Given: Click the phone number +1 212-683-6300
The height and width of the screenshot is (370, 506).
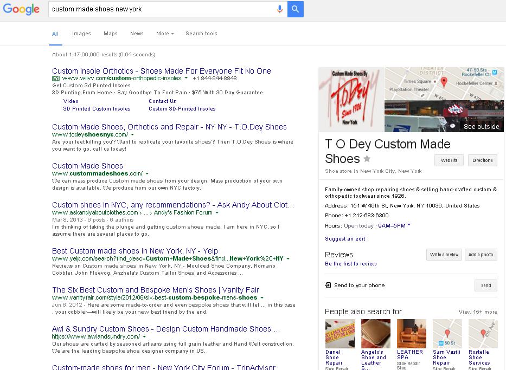Looking at the screenshot, I should click(367, 215).
